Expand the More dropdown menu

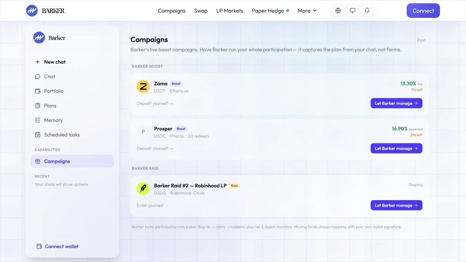pyautogui.click(x=307, y=11)
